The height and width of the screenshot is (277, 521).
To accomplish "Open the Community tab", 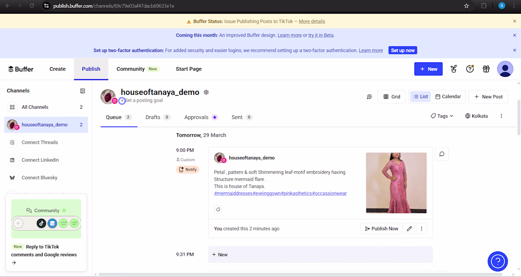I will pos(137,69).
